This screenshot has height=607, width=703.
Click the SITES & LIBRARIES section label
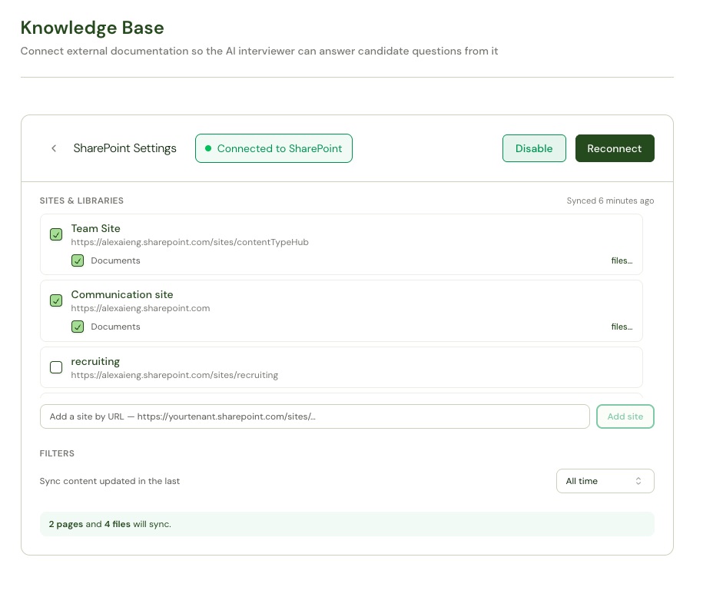coord(81,201)
